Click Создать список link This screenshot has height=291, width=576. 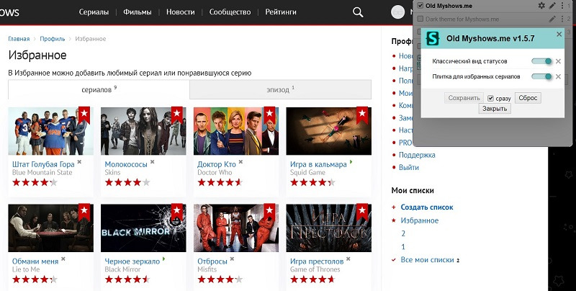pos(427,207)
